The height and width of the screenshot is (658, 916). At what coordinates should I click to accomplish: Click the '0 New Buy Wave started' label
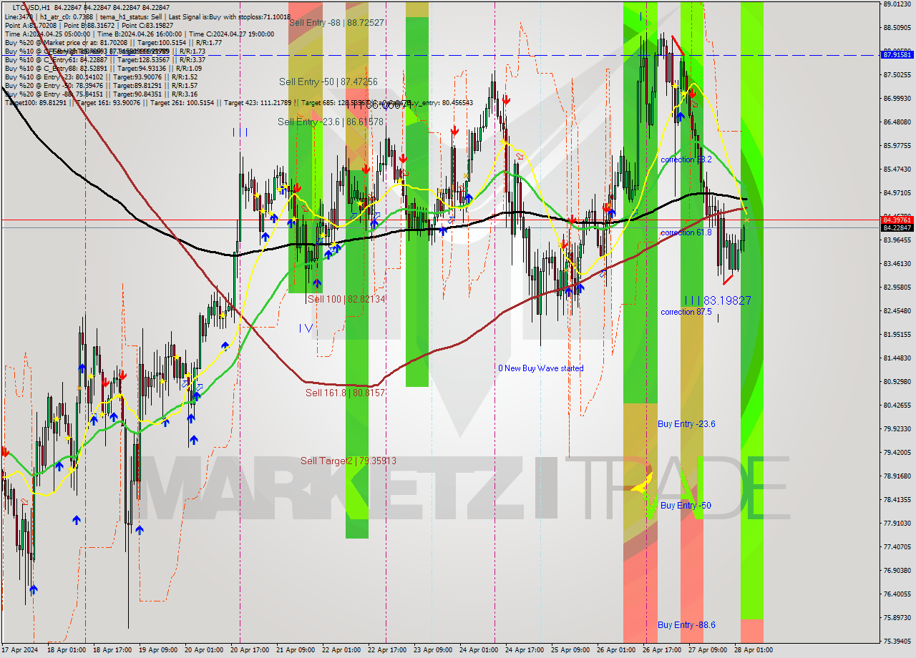coord(541,368)
